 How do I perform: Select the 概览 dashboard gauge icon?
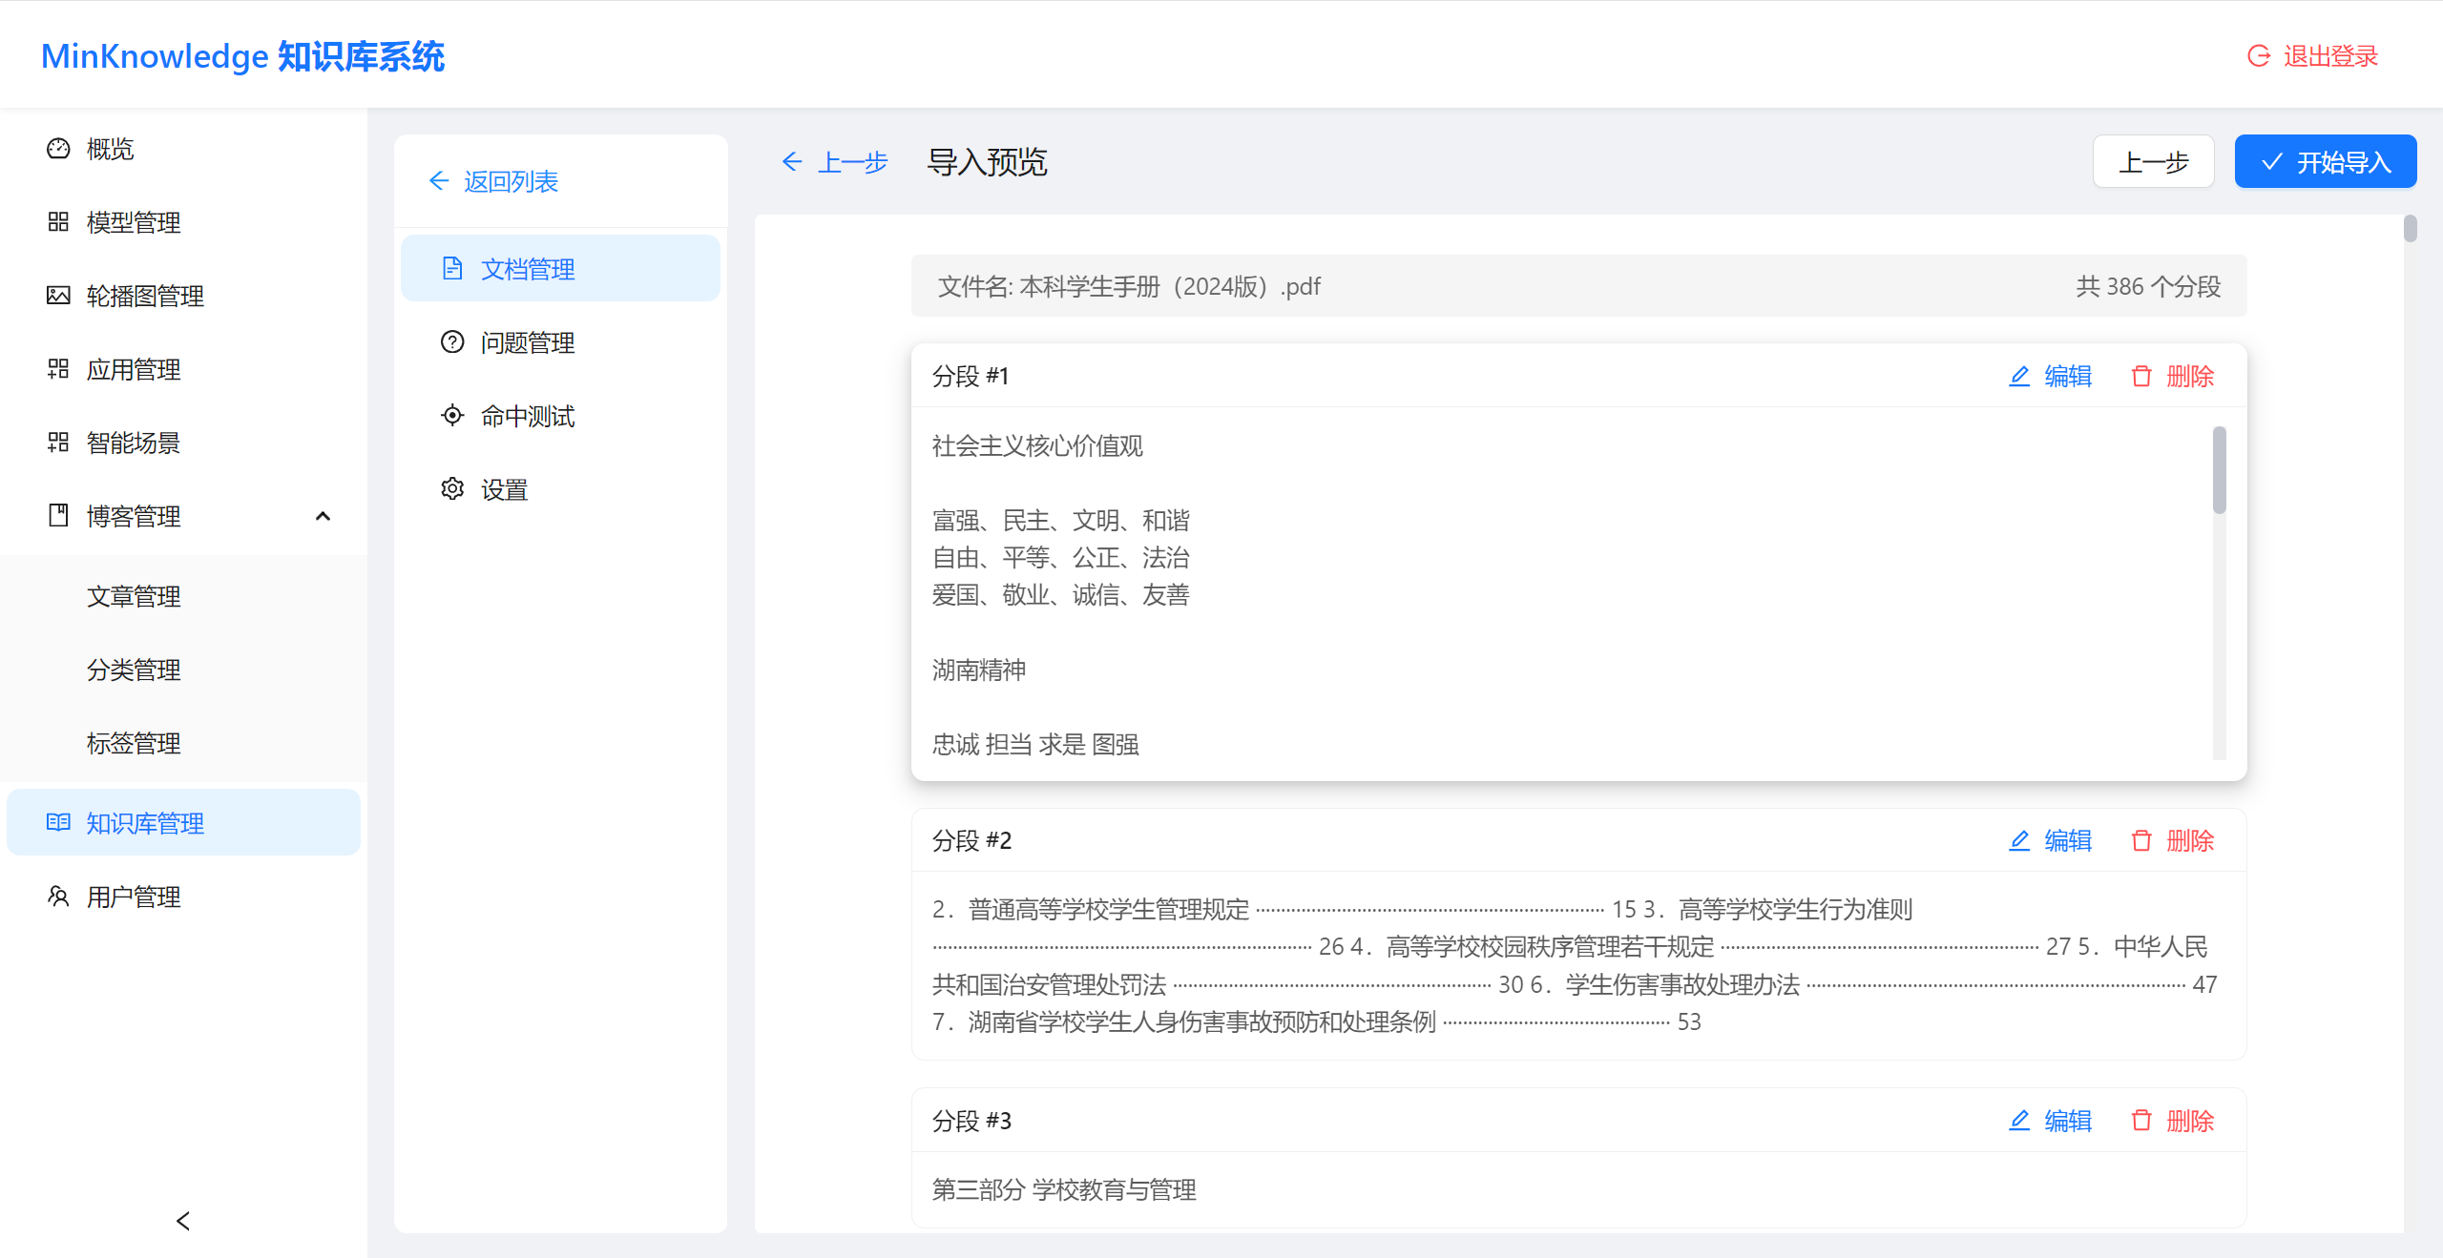58,149
